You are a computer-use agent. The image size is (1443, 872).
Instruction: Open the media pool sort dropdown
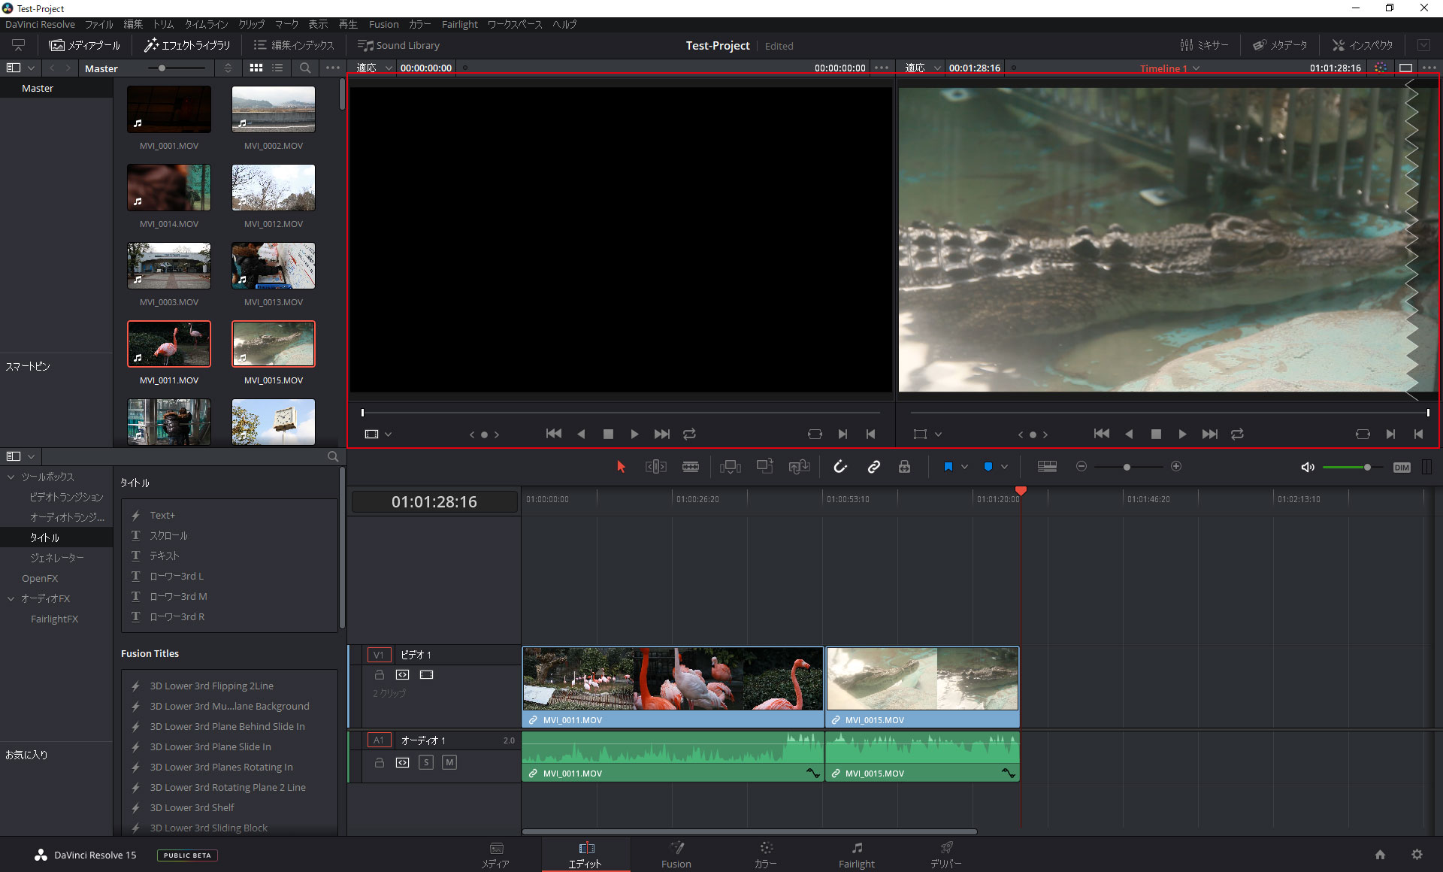(228, 68)
